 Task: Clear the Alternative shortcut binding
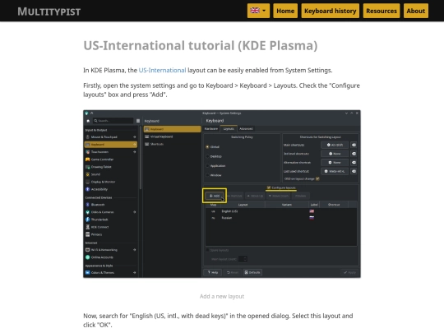coord(354,163)
